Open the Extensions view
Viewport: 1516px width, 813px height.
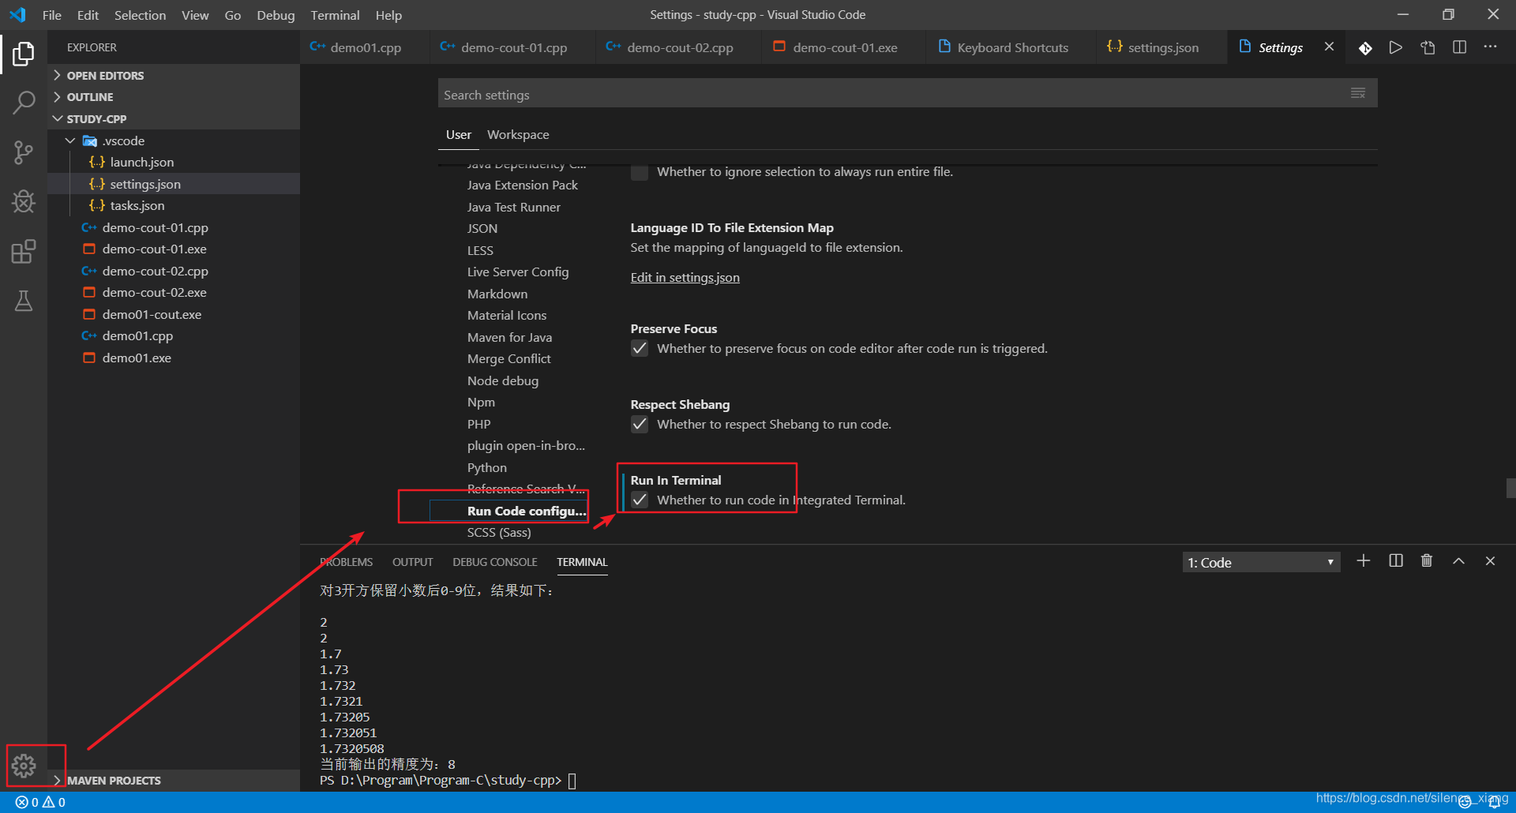click(x=24, y=252)
